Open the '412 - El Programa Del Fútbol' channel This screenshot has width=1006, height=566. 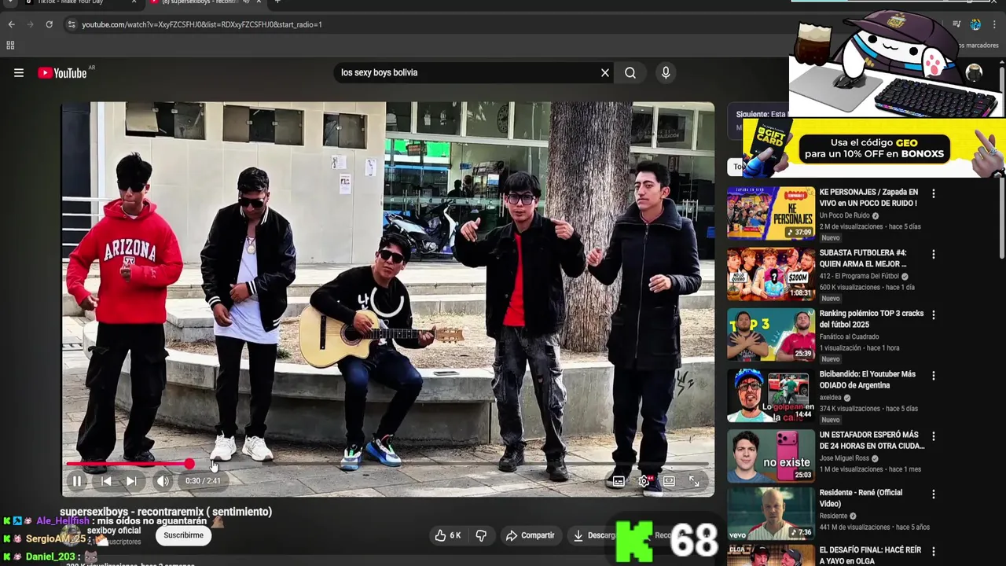pos(860,277)
